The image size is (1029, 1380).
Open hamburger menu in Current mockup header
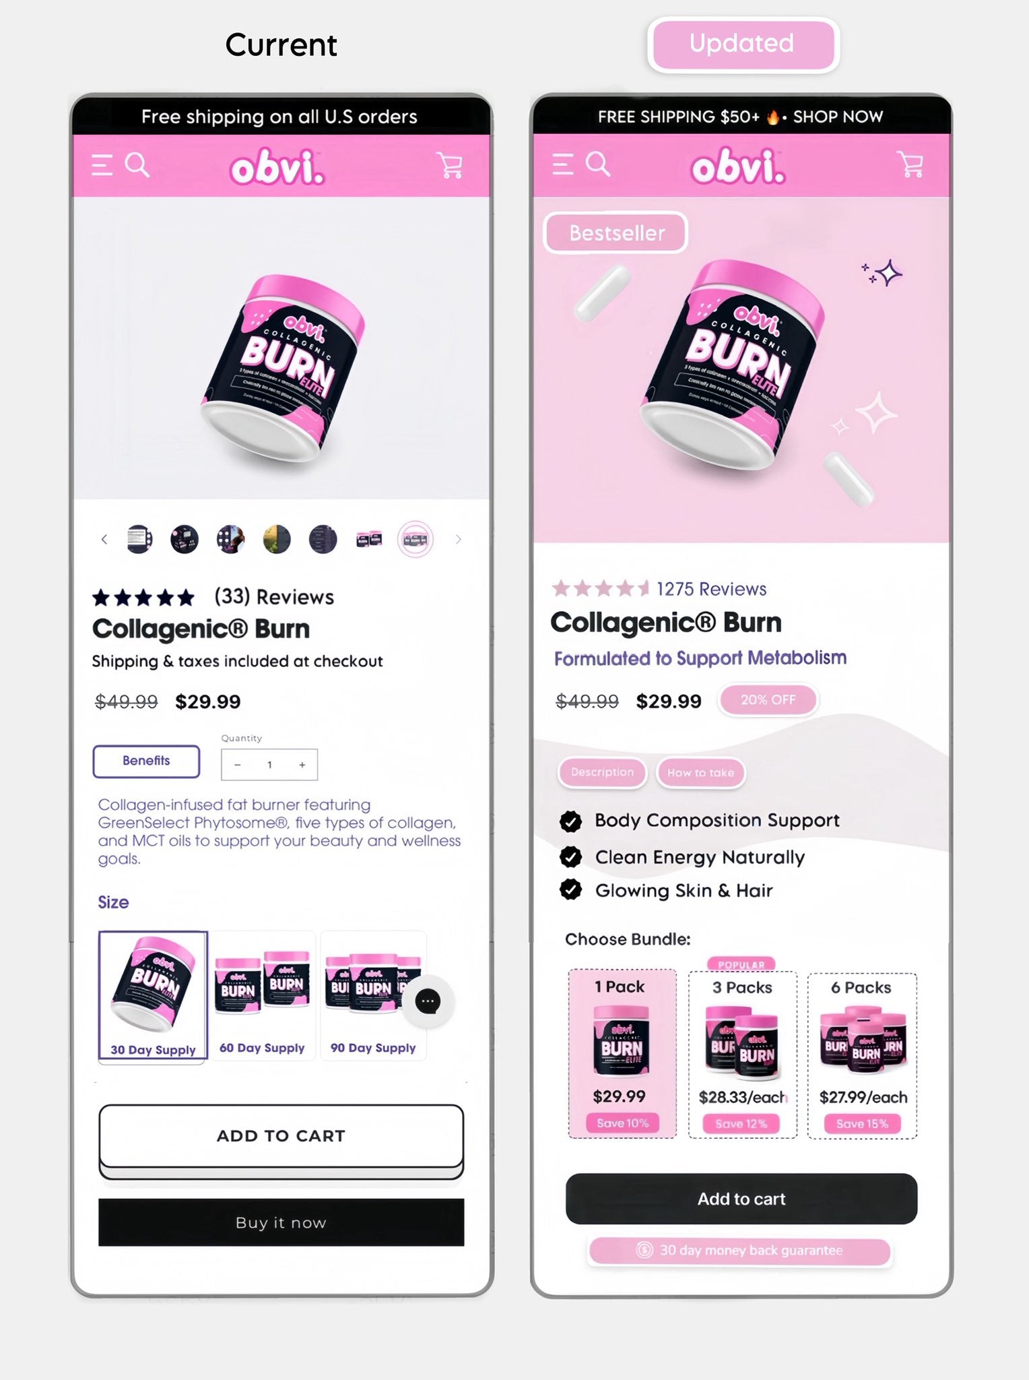click(x=102, y=165)
